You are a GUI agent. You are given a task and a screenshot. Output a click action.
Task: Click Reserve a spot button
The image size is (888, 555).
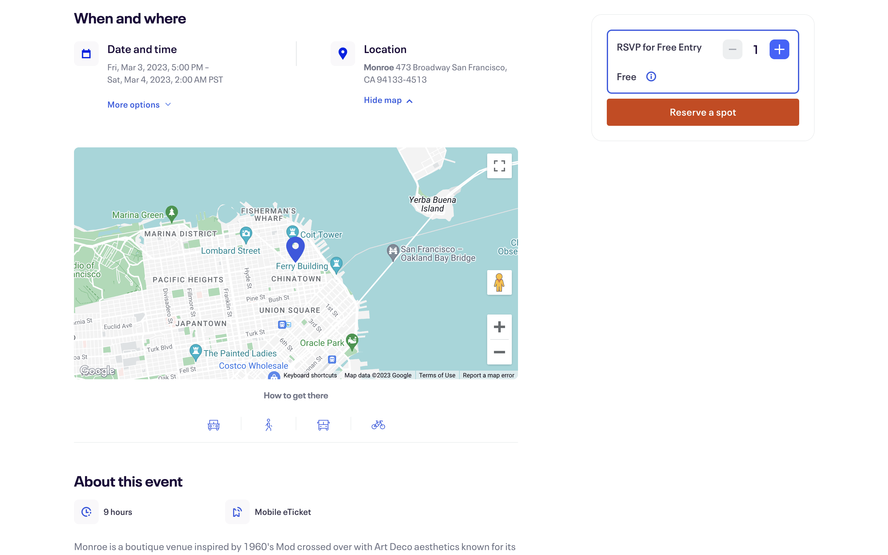(703, 112)
